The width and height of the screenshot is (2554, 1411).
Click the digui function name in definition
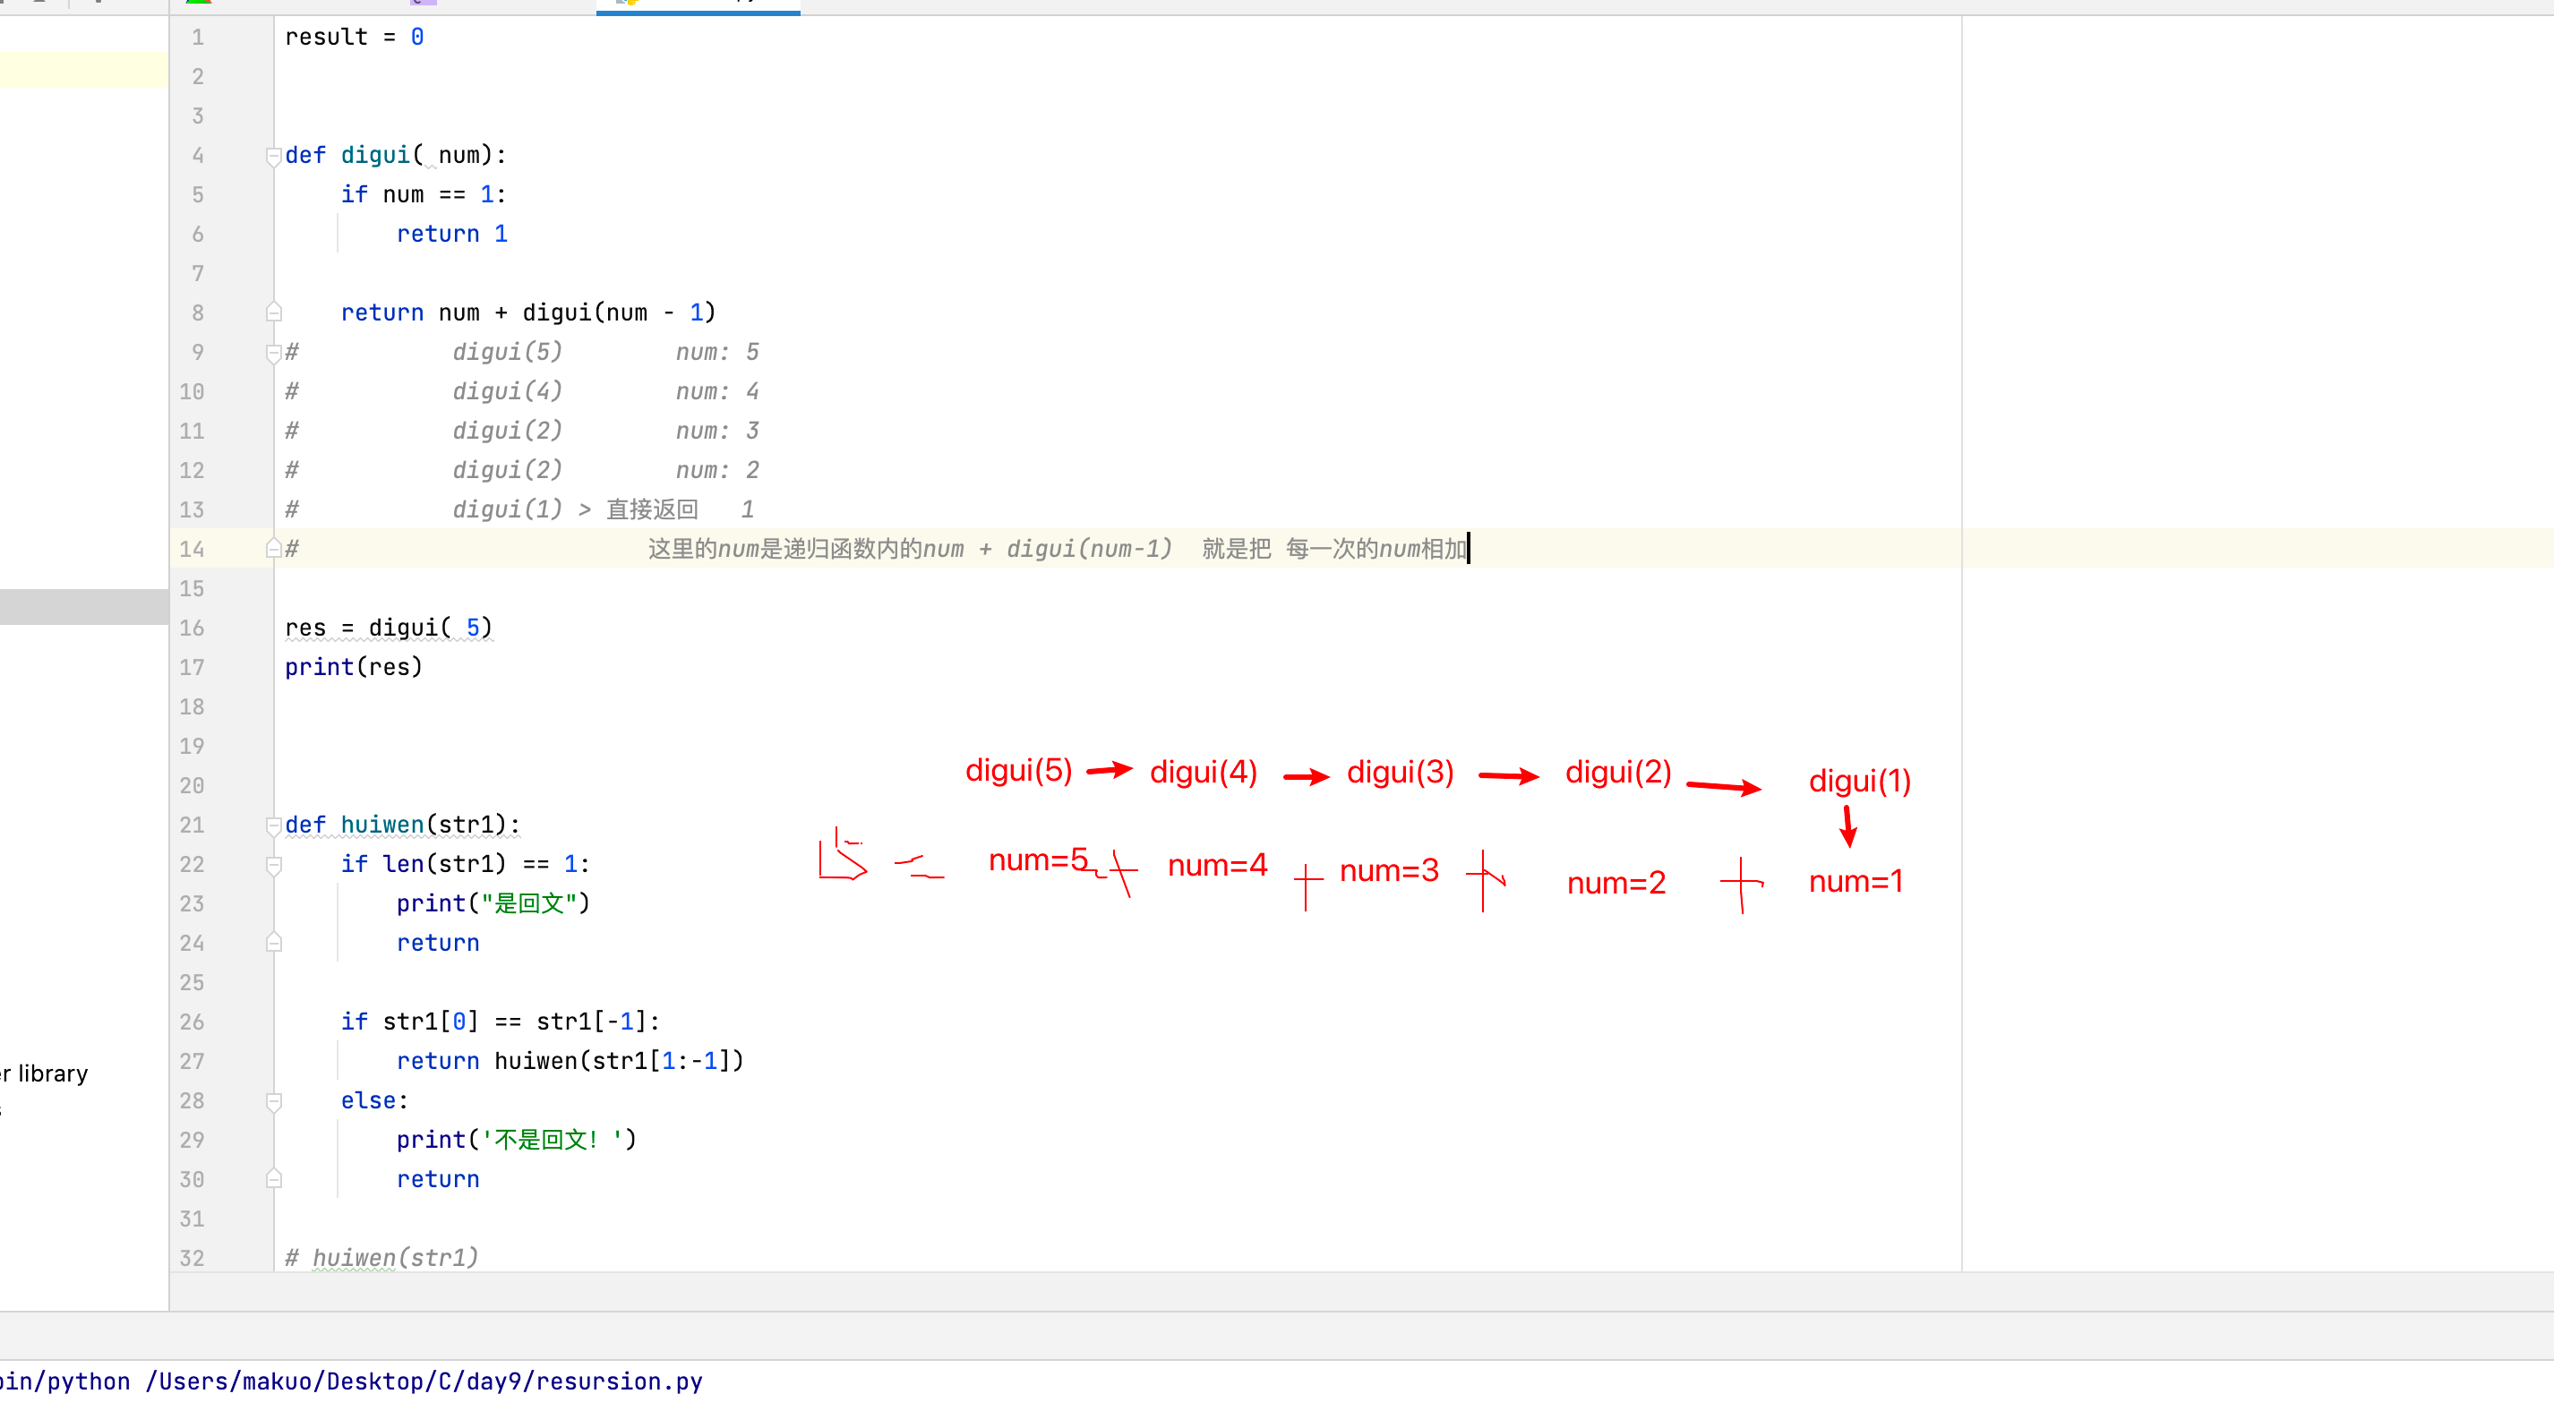coord(374,156)
